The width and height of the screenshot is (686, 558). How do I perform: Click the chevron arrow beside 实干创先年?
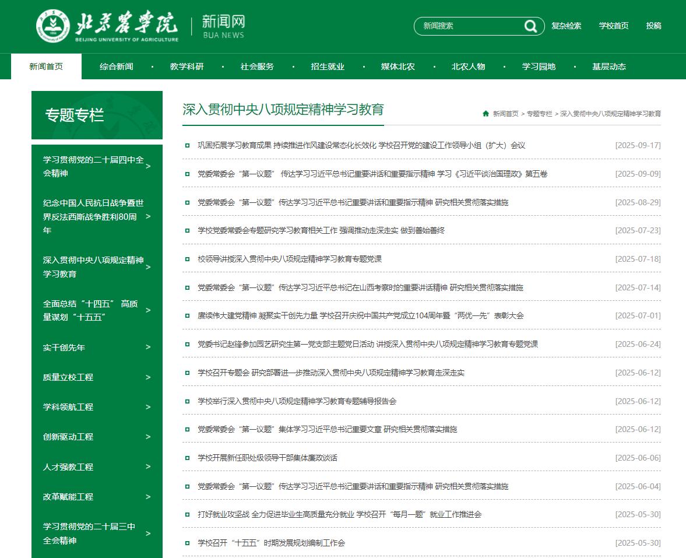148,347
